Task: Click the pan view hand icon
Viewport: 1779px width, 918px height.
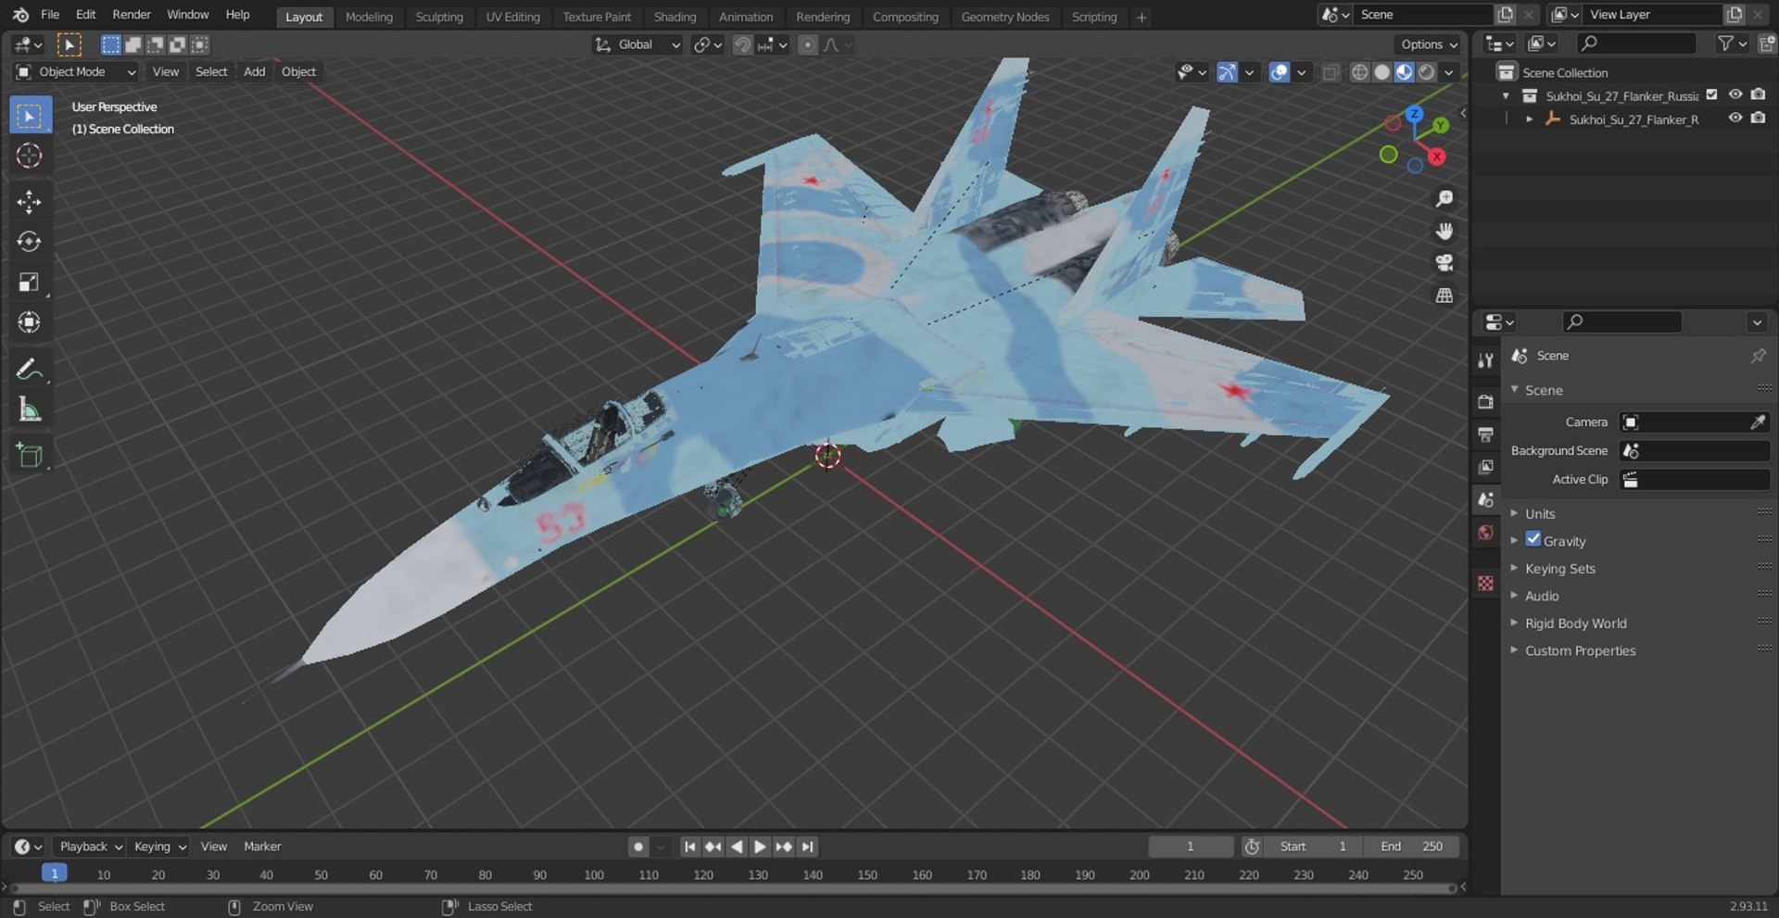Action: 1444,231
